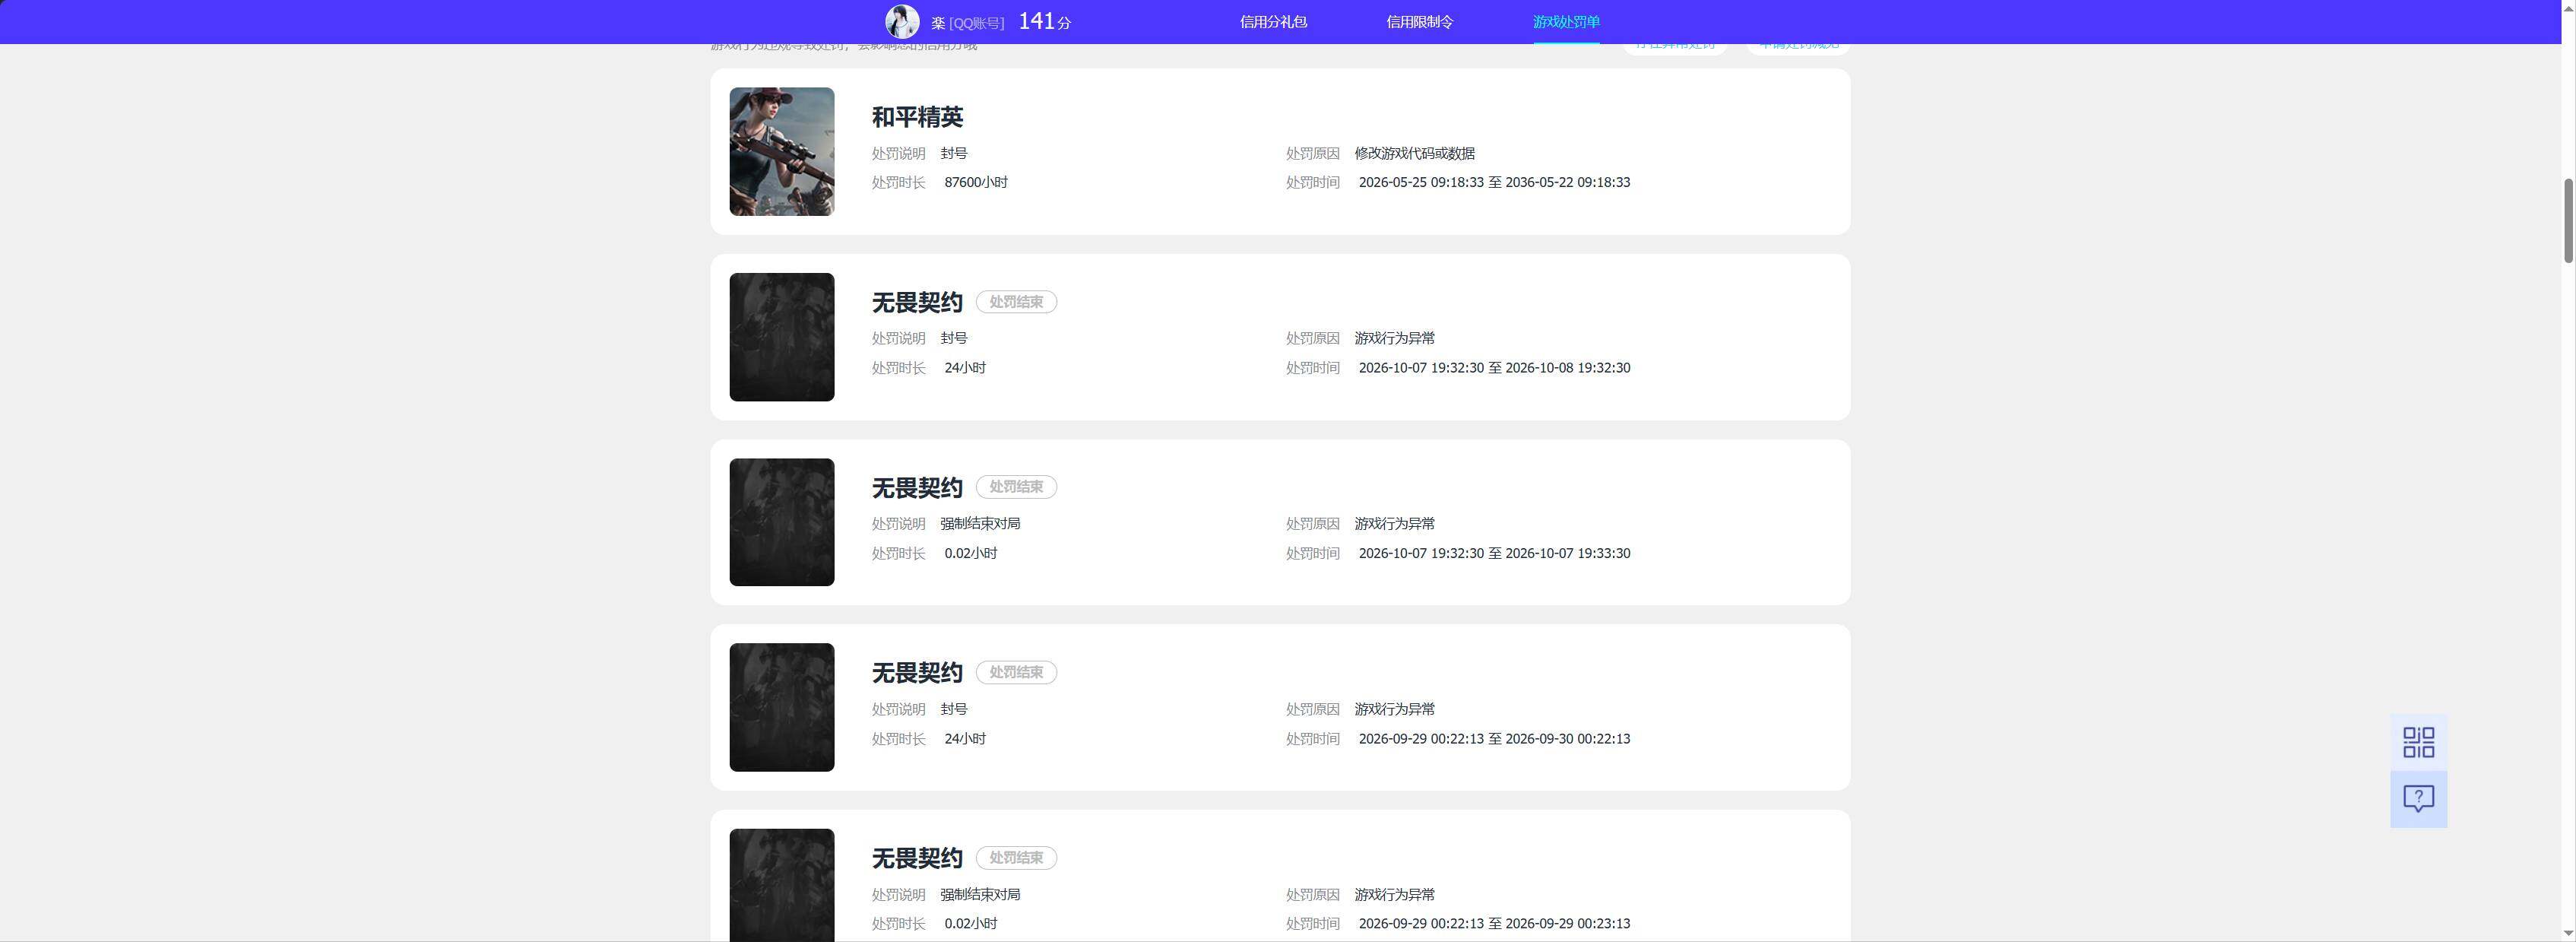Select the 游戏处罚单 tab

[1566, 22]
